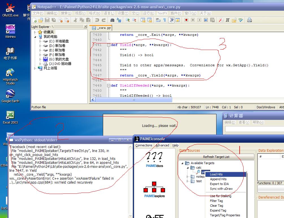The height and width of the screenshot is (218, 284).
Task: Open the 插件(P) plugins menu
Action: tap(176, 13)
